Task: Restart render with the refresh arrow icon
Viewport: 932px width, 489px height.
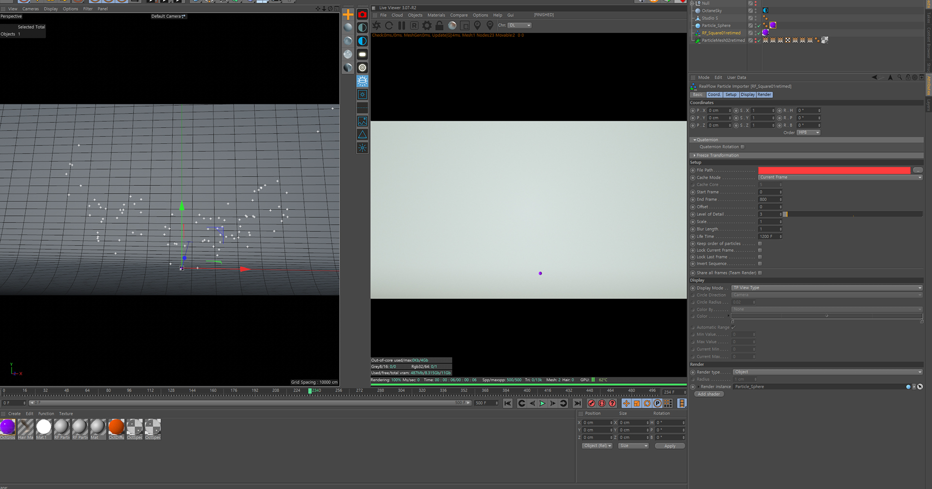Action: click(x=389, y=25)
